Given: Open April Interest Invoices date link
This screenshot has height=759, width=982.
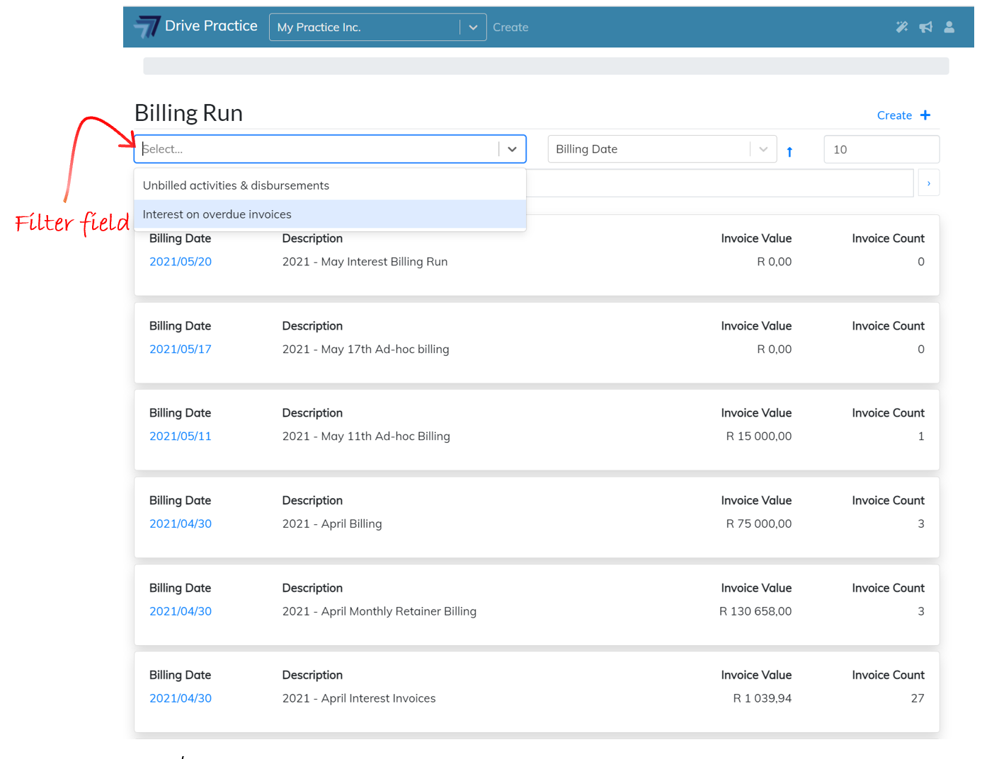Looking at the screenshot, I should coord(181,698).
